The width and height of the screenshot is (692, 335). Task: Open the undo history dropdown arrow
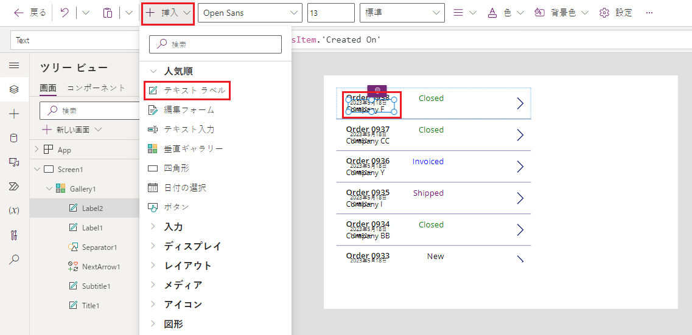(86, 13)
